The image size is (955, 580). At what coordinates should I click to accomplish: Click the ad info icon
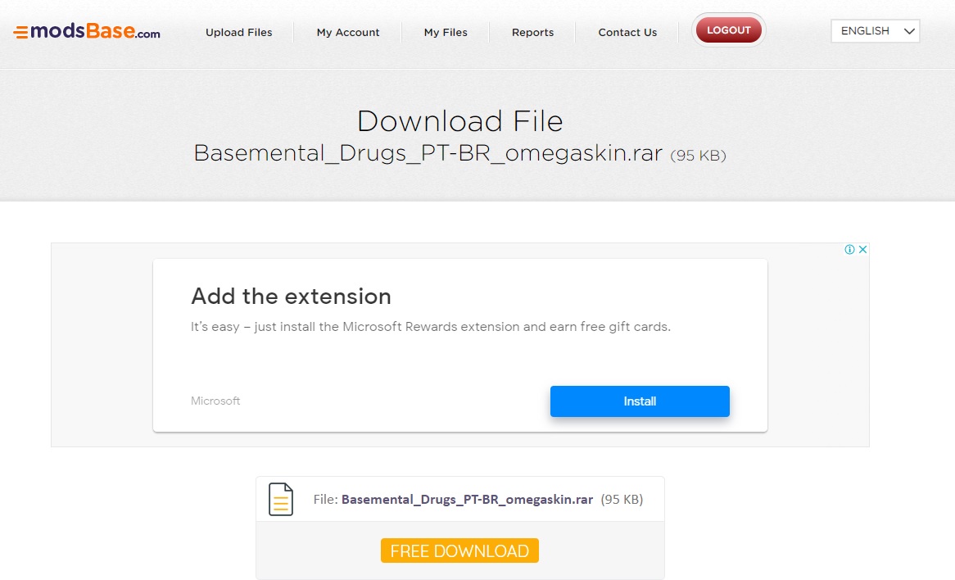point(849,249)
